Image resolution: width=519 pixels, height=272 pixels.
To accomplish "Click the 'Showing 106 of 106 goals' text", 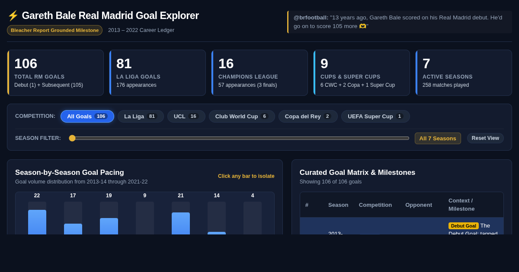I will 331,182.
